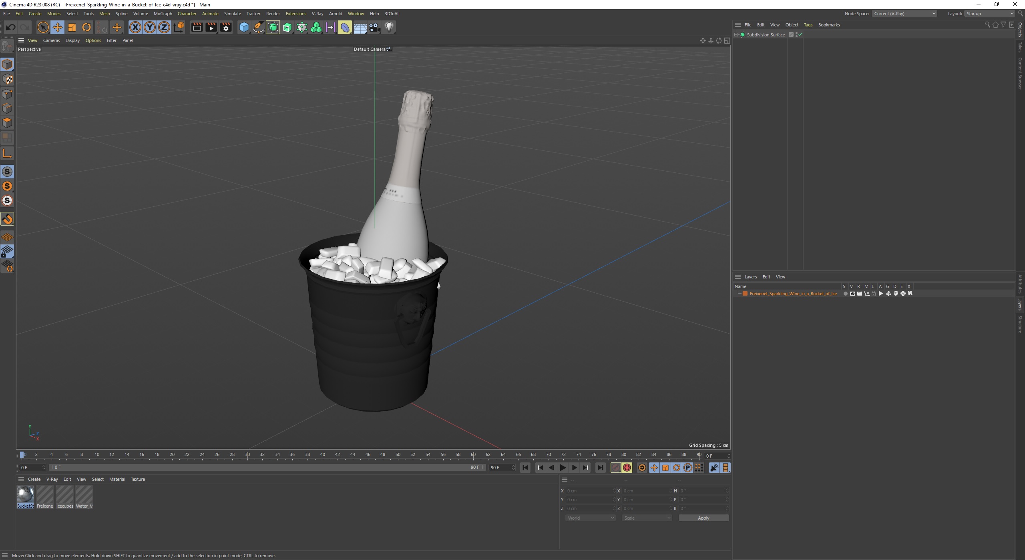
Task: Render view with first clapperboard icon
Action: [x=197, y=27]
